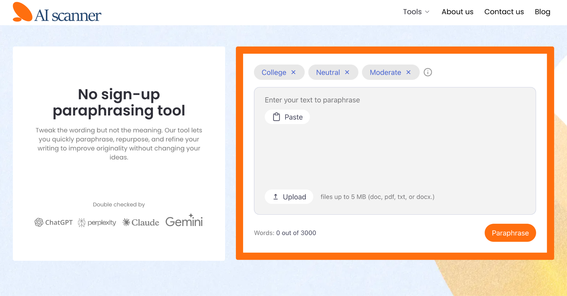Click the chevron next to Tools
The image size is (567, 296).
point(427,12)
